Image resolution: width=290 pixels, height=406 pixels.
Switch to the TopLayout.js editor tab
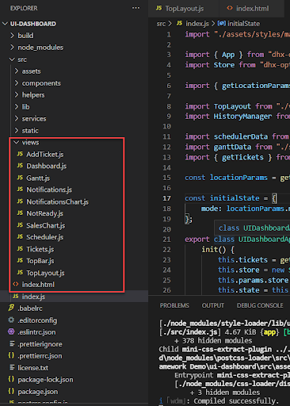point(184,9)
